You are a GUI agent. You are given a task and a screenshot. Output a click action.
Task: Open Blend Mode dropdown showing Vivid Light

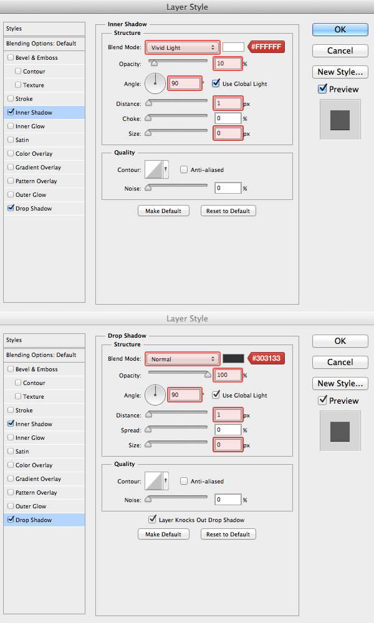[x=183, y=48]
